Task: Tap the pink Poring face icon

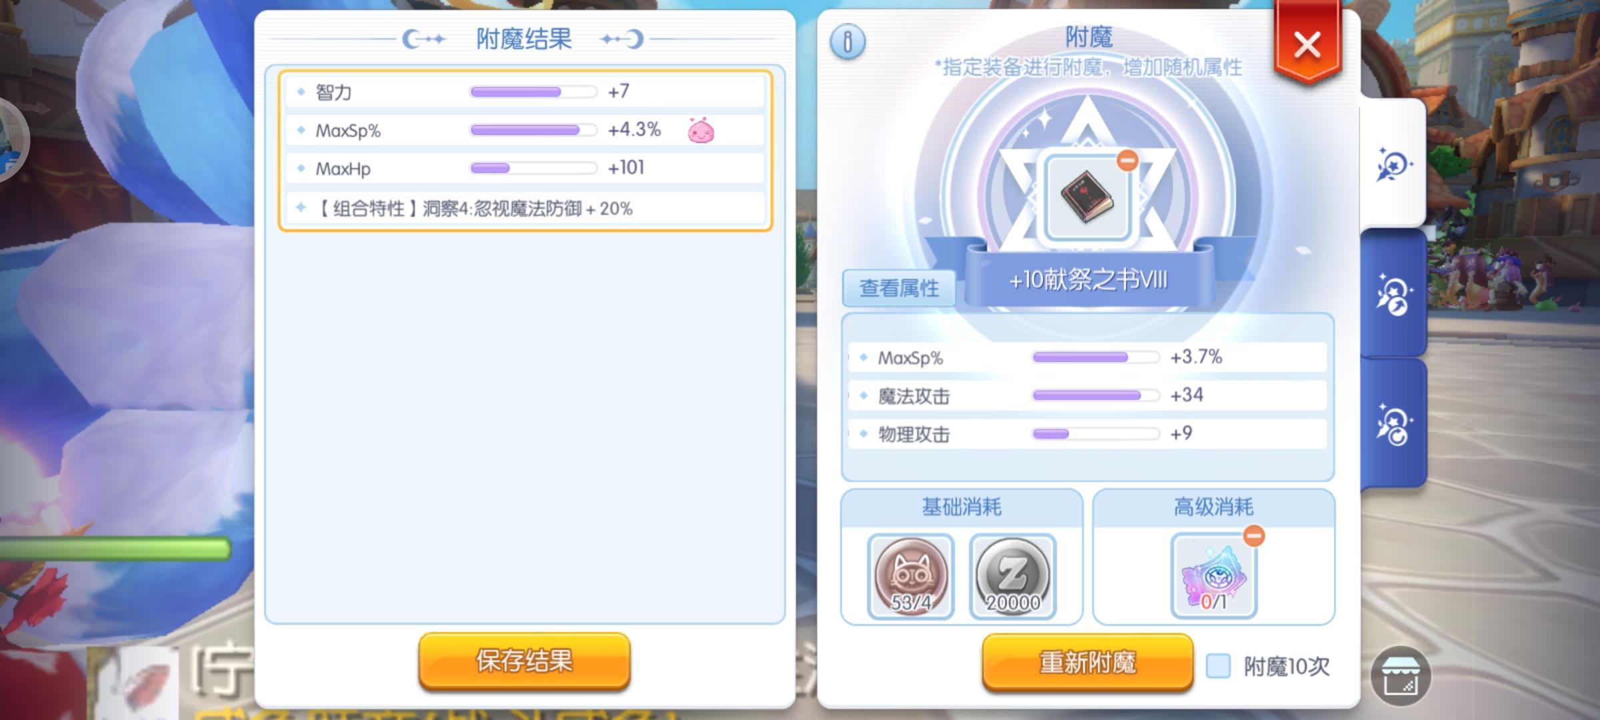Action: coord(701,131)
